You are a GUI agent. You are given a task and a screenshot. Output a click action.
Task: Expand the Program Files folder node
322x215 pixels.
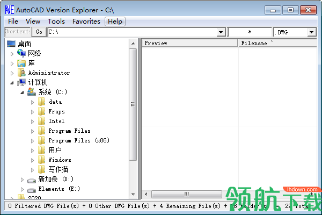32,131
